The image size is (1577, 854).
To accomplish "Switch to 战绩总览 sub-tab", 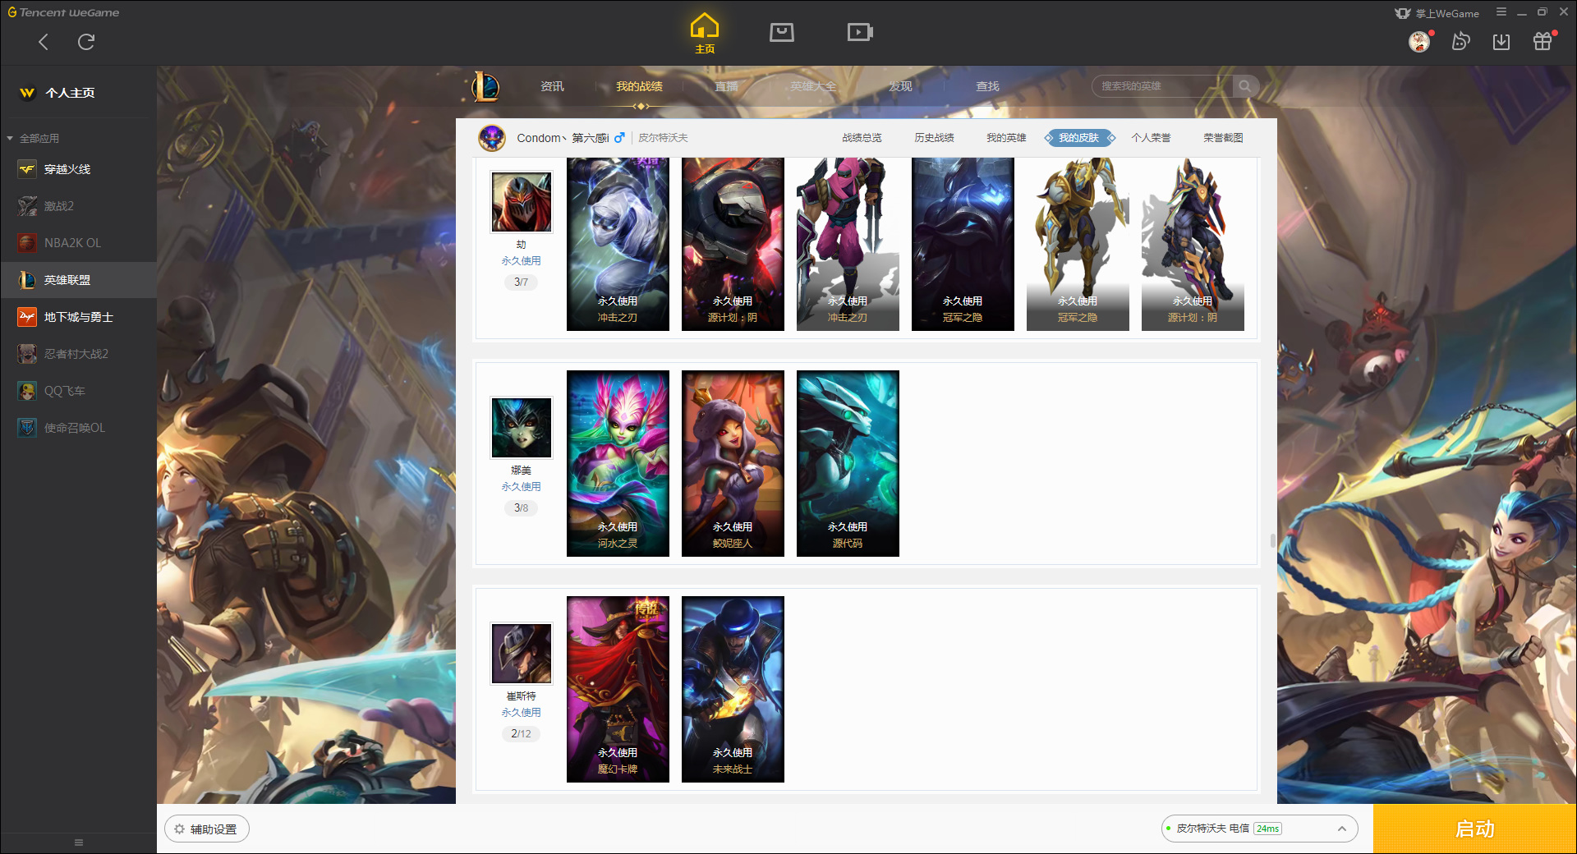I will 862,138.
